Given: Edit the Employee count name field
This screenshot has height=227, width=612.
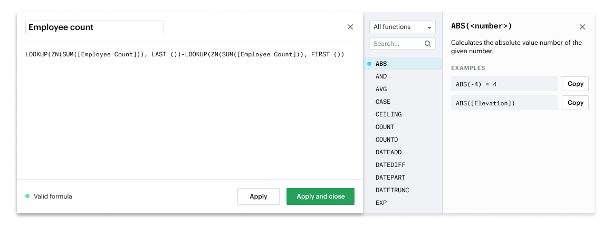Looking at the screenshot, I should click(95, 27).
